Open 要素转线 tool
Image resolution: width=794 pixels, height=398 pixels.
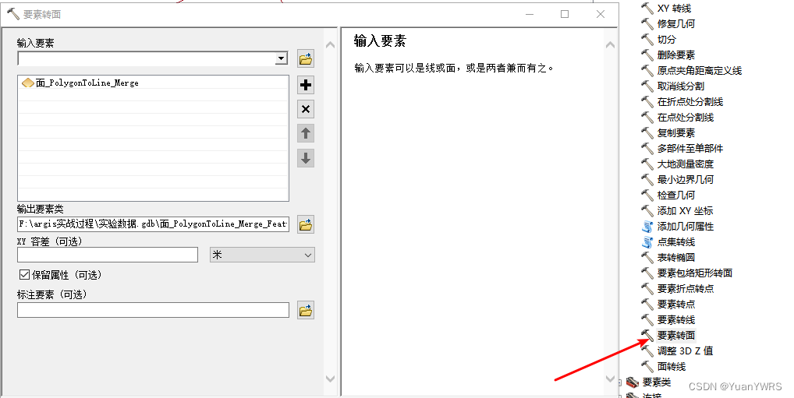pyautogui.click(x=675, y=319)
